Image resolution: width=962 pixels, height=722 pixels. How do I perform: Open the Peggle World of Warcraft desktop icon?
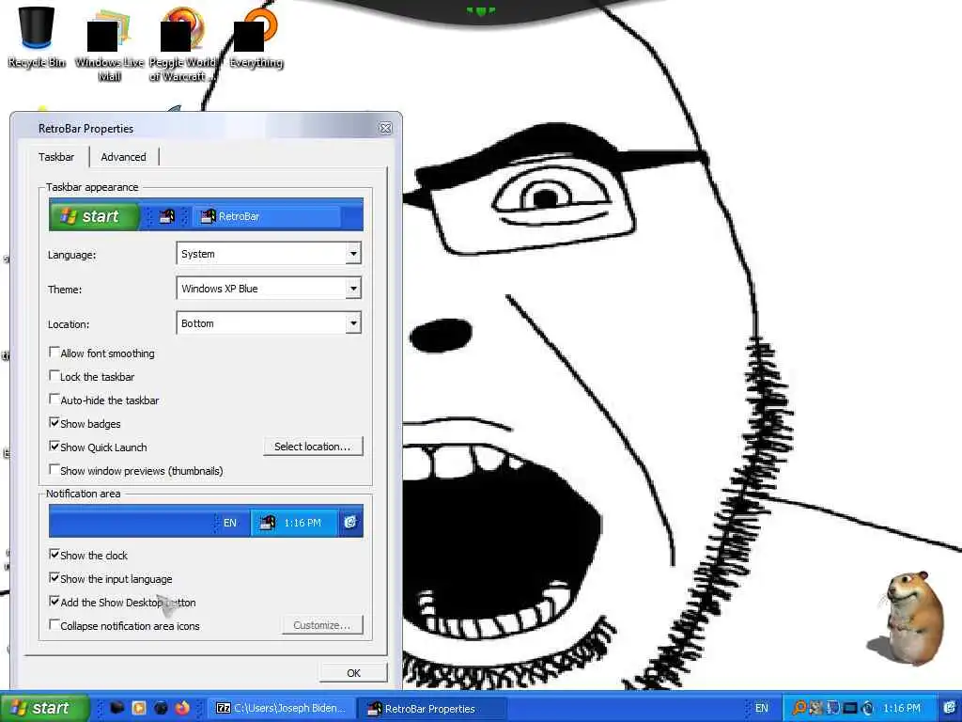pyautogui.click(x=182, y=43)
